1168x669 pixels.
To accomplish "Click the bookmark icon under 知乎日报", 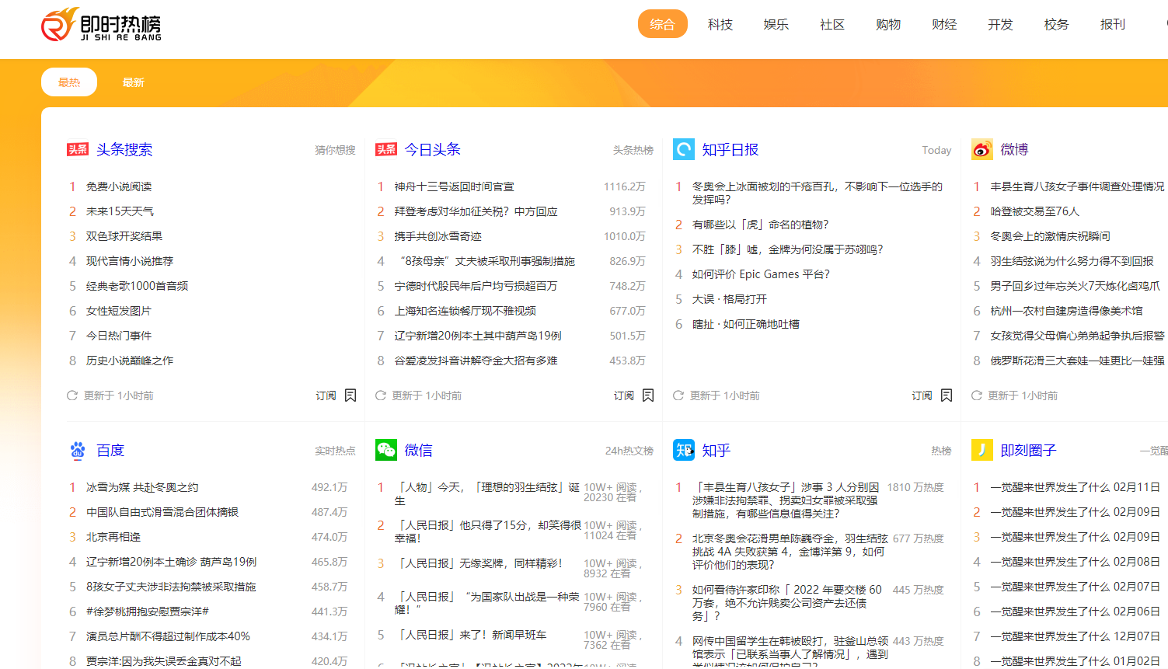I will point(947,395).
